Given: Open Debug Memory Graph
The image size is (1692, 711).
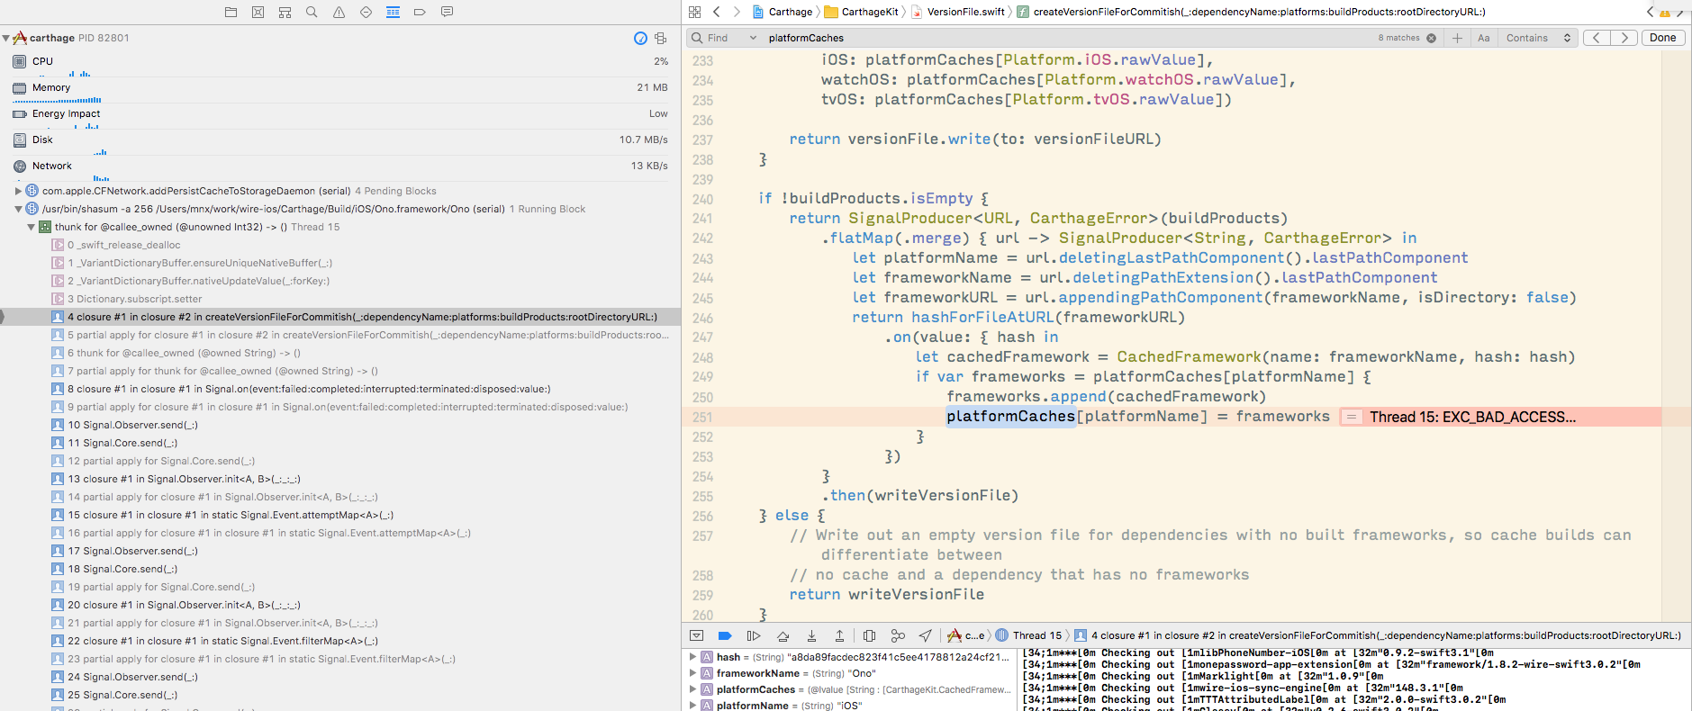Looking at the screenshot, I should (x=898, y=635).
